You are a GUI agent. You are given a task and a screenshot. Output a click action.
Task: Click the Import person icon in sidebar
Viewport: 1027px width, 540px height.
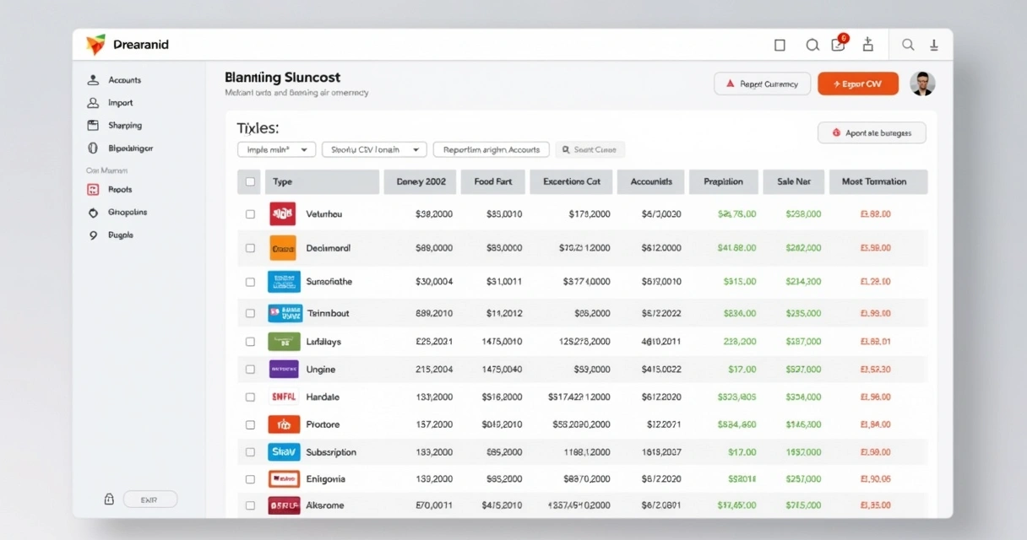click(x=93, y=103)
